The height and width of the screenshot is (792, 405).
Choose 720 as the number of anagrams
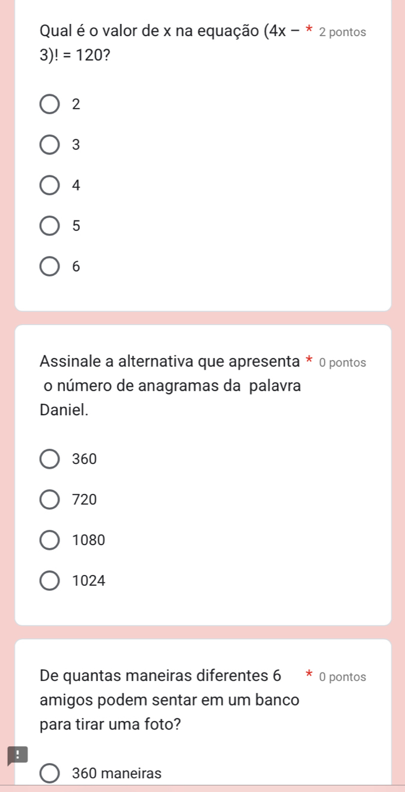point(50,499)
